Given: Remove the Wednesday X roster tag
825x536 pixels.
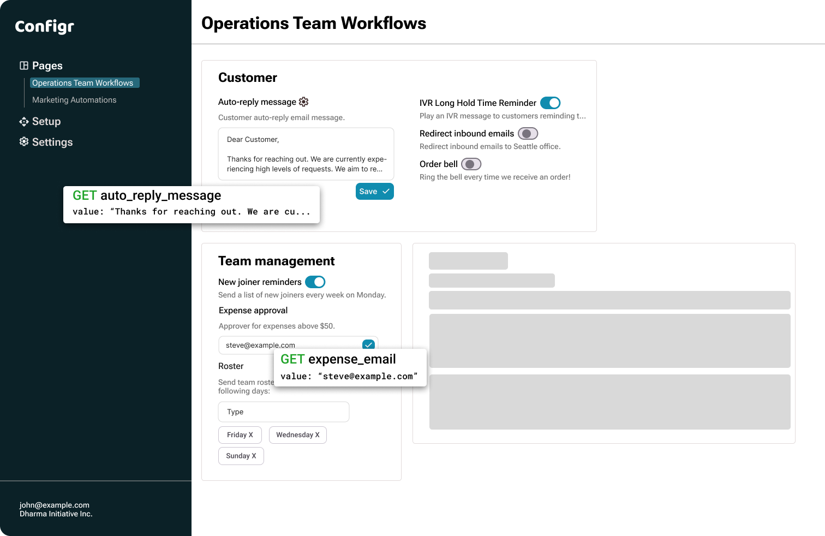Looking at the screenshot, I should (298, 435).
